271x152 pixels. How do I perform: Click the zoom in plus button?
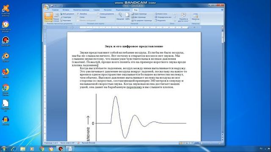pyautogui.click(x=220, y=143)
